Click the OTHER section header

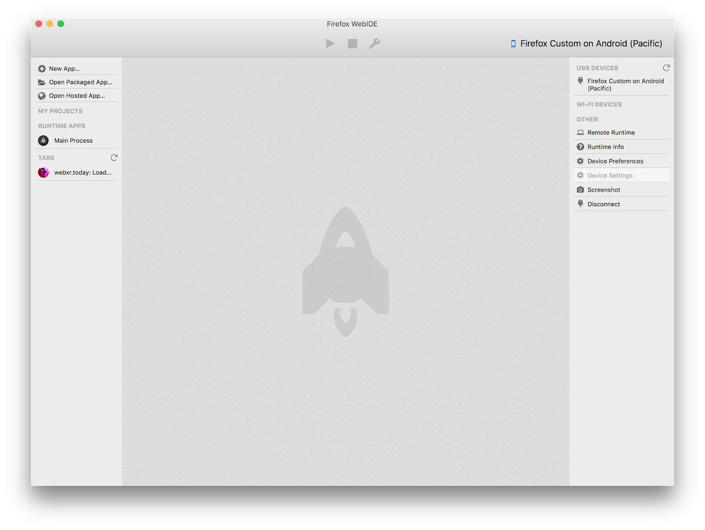pyautogui.click(x=587, y=119)
